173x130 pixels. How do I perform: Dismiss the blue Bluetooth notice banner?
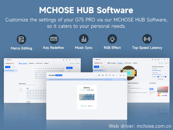(124, 79)
